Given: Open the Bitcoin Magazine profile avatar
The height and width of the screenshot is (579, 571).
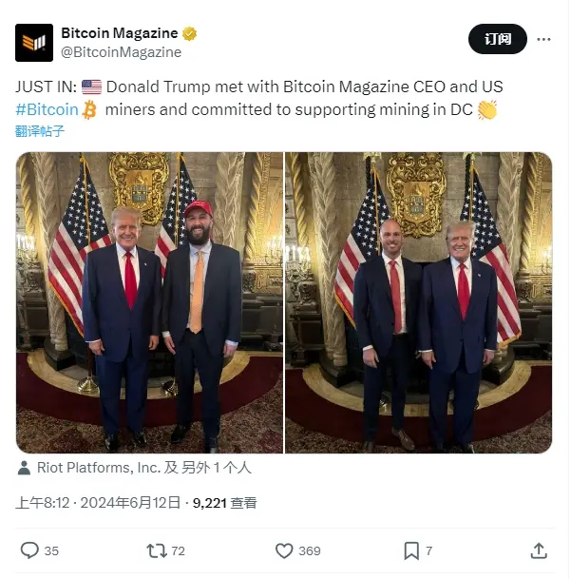Looking at the screenshot, I should [x=34, y=43].
